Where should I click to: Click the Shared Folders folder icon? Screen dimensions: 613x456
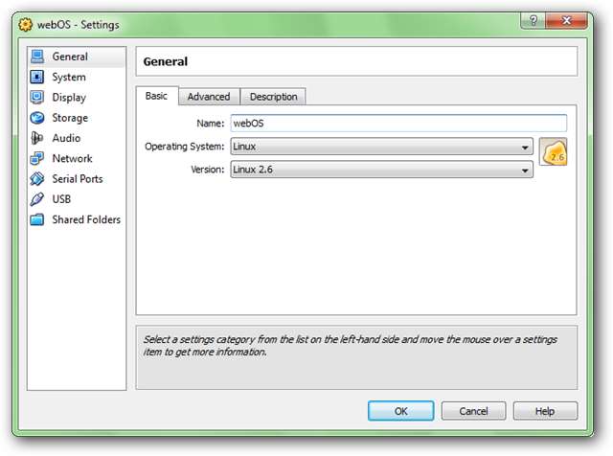37,219
